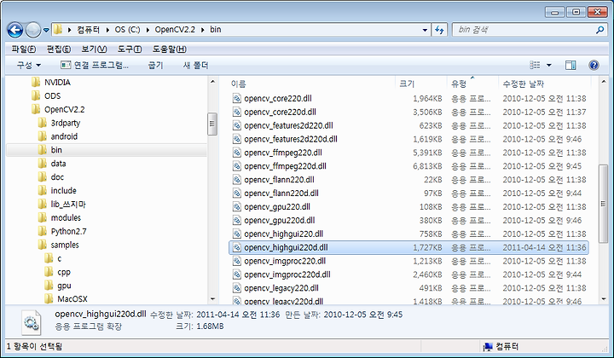Click the OS (C:) breadcrumb segment
The width and height of the screenshot is (614, 358).
click(x=127, y=30)
